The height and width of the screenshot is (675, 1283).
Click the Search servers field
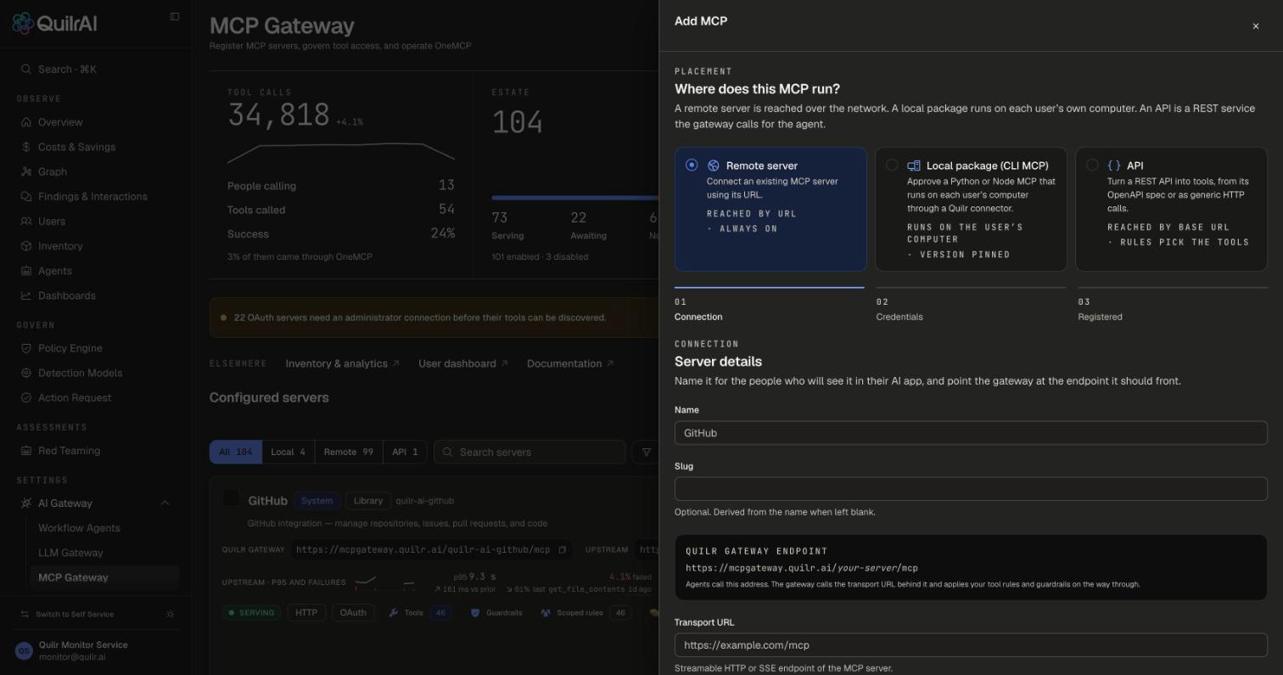coord(529,452)
